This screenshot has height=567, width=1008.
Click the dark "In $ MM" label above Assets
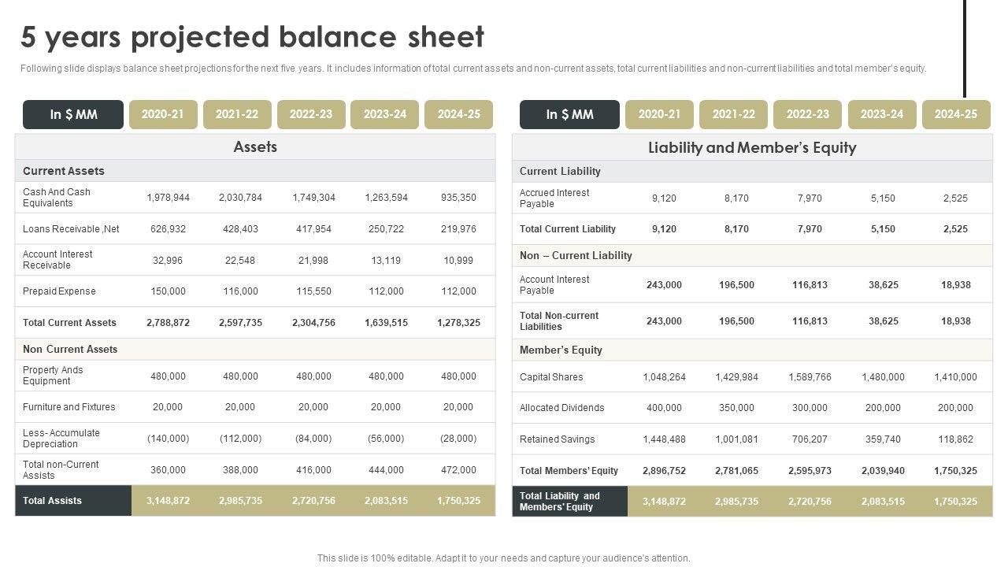pyautogui.click(x=73, y=114)
